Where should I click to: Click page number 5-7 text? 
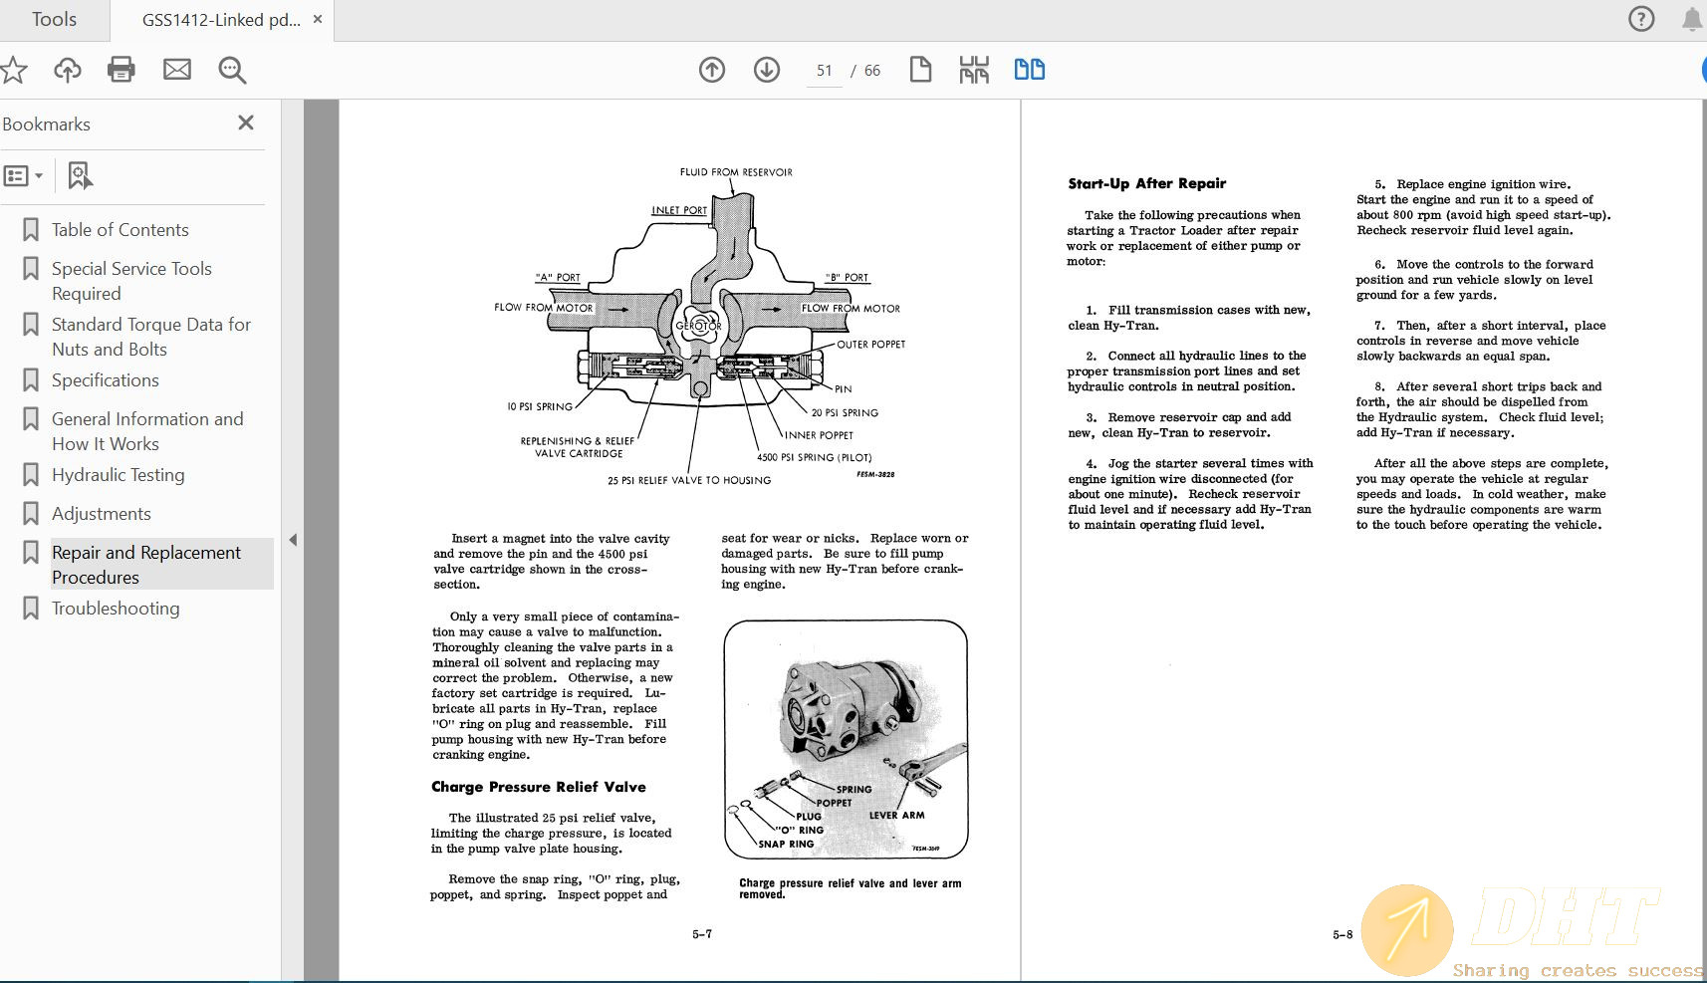coord(702,934)
